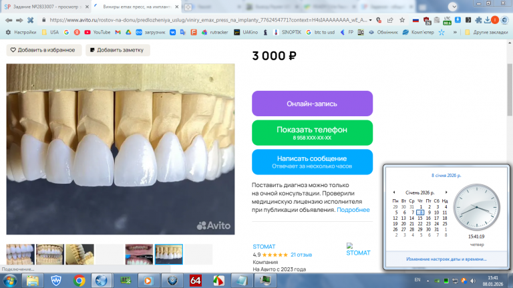This screenshot has height=288, width=513.
Task: Go forward with the browser forward arrow
Action: tap(19, 20)
